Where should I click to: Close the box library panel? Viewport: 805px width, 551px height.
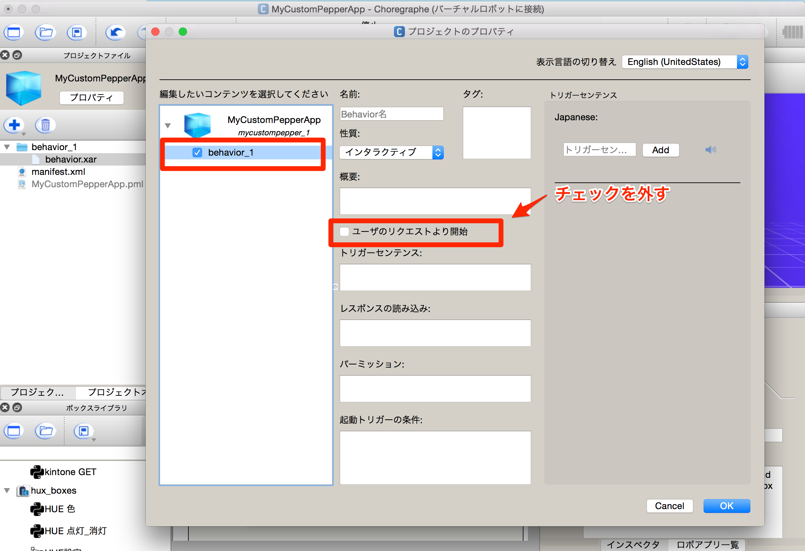(5, 407)
